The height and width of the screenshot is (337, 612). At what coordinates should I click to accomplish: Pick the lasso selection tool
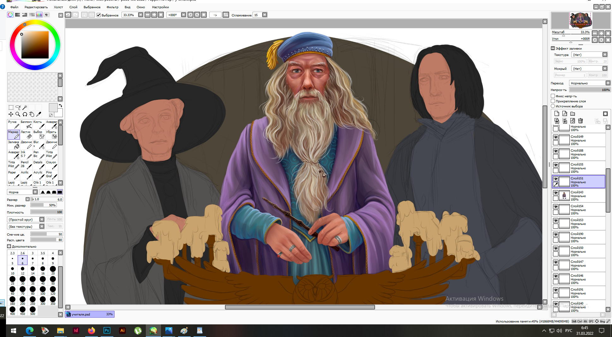pos(18,107)
